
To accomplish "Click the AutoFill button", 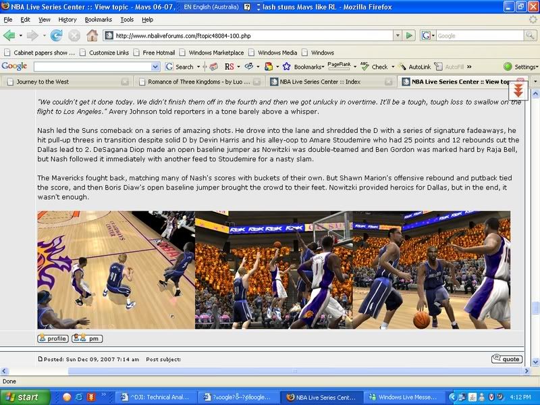I will tap(450, 67).
